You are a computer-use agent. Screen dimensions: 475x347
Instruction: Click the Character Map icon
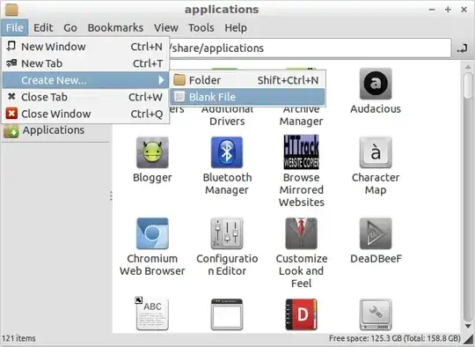point(376,152)
